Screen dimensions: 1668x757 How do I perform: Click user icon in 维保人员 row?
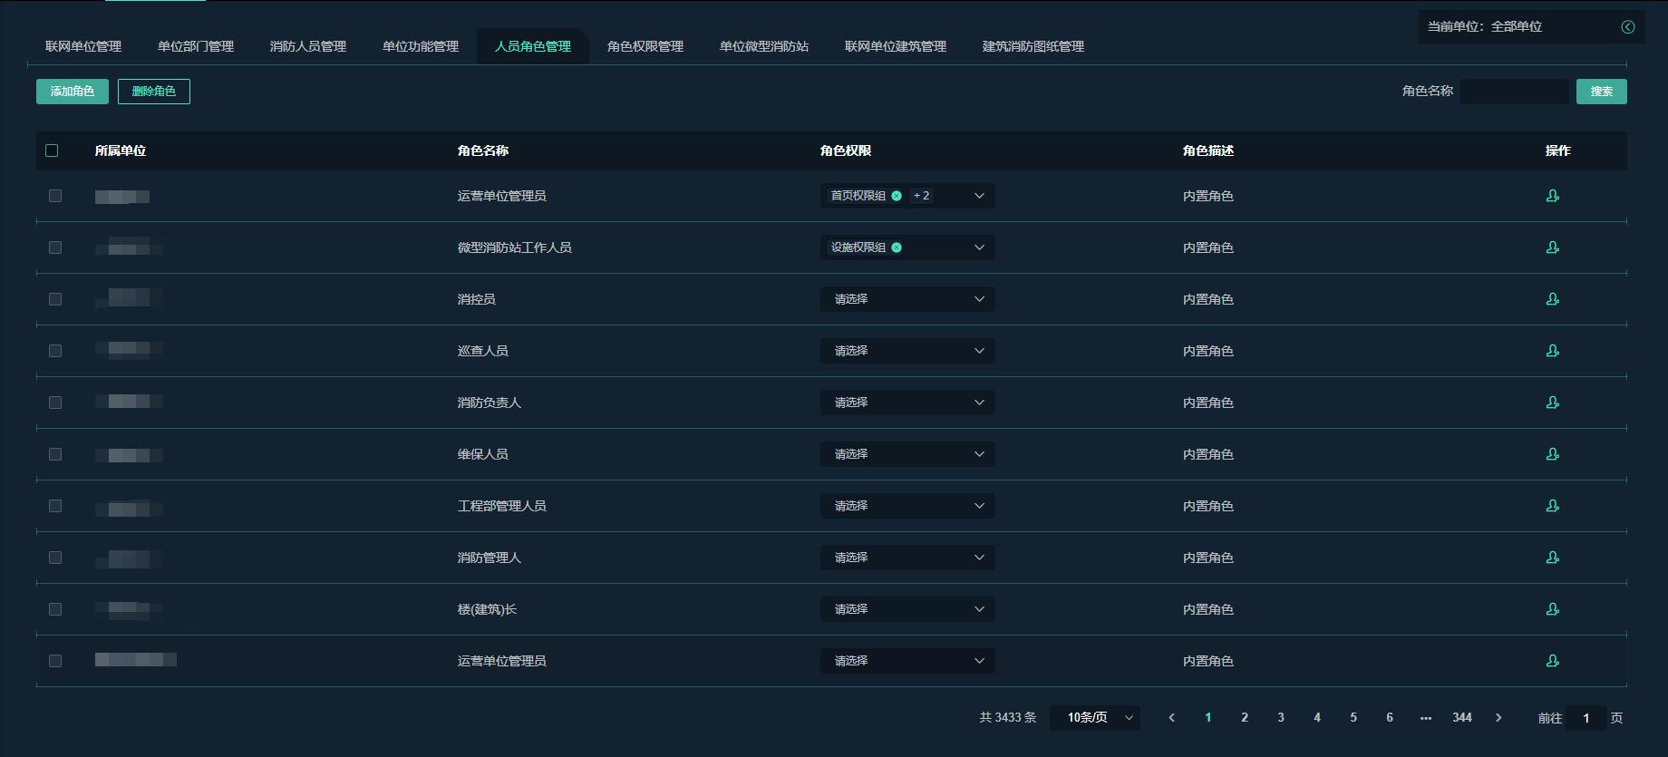point(1552,454)
